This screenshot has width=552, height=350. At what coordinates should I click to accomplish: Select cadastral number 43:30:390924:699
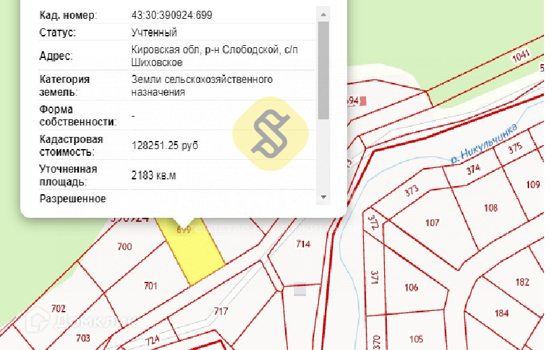point(172,16)
